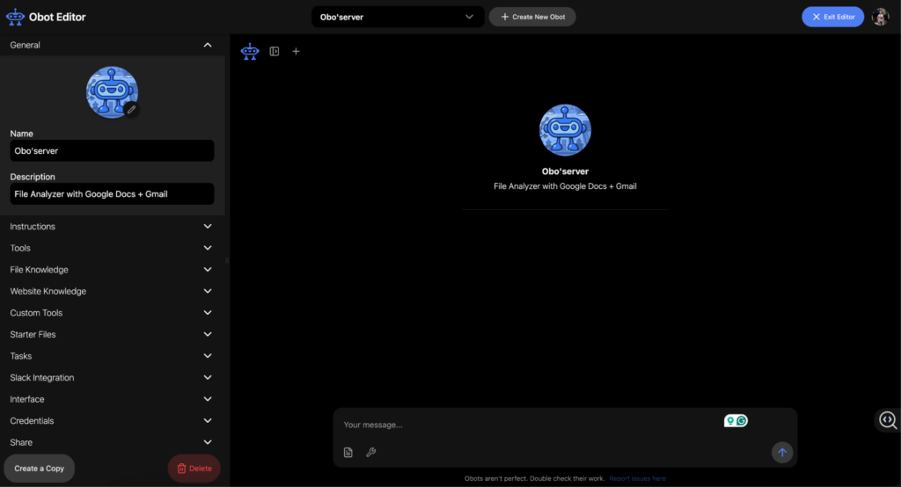The image size is (901, 487).
Task: Expand the Starter Files section
Action: [112, 334]
